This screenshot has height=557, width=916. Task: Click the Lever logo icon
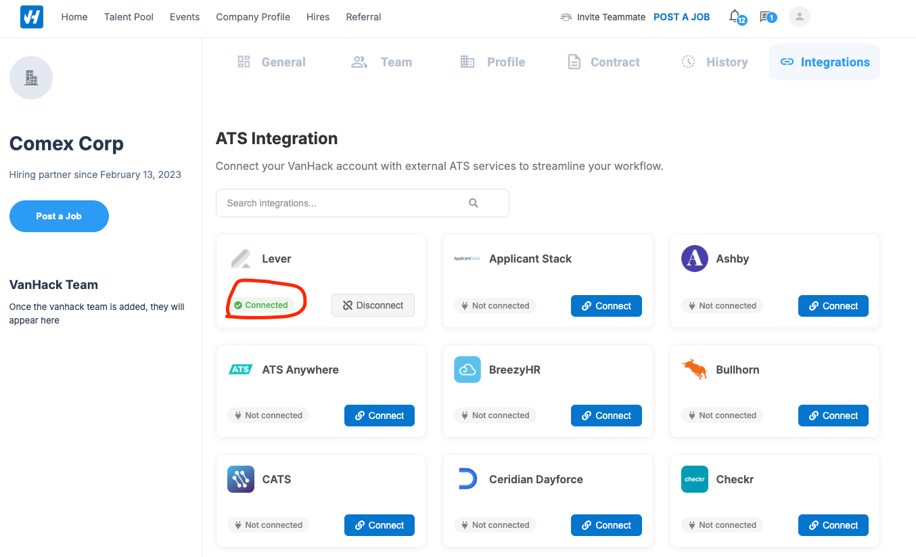pyautogui.click(x=241, y=259)
